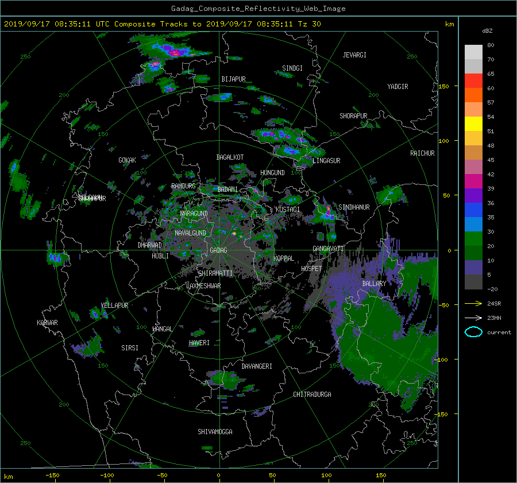
Task: Click the SHIVAMOGGA city label
Action: [x=215, y=432]
